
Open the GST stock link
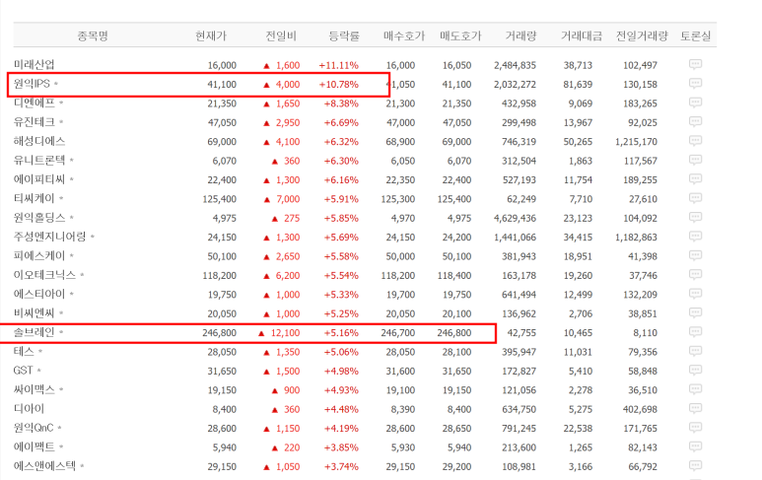(23, 371)
